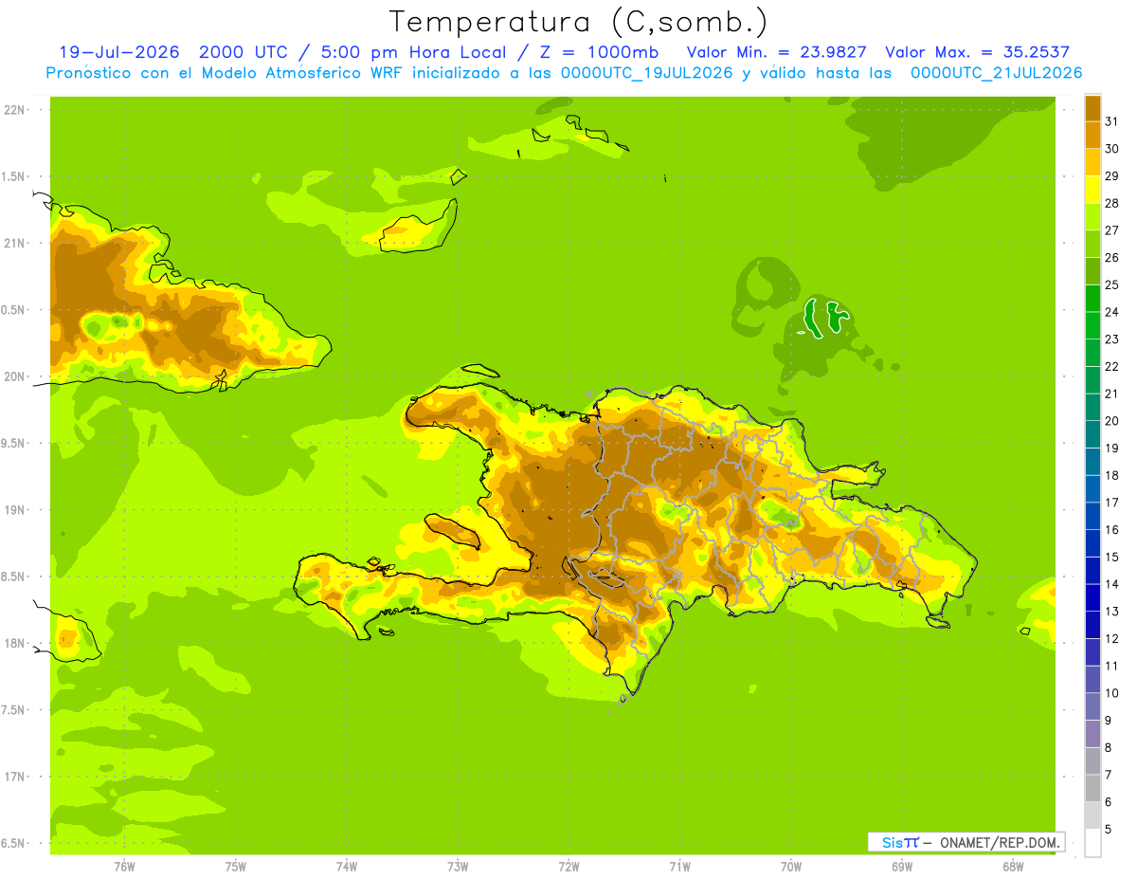Click the longitude label 70W
Viewport: 1137px width, 879px height.
coord(790,866)
